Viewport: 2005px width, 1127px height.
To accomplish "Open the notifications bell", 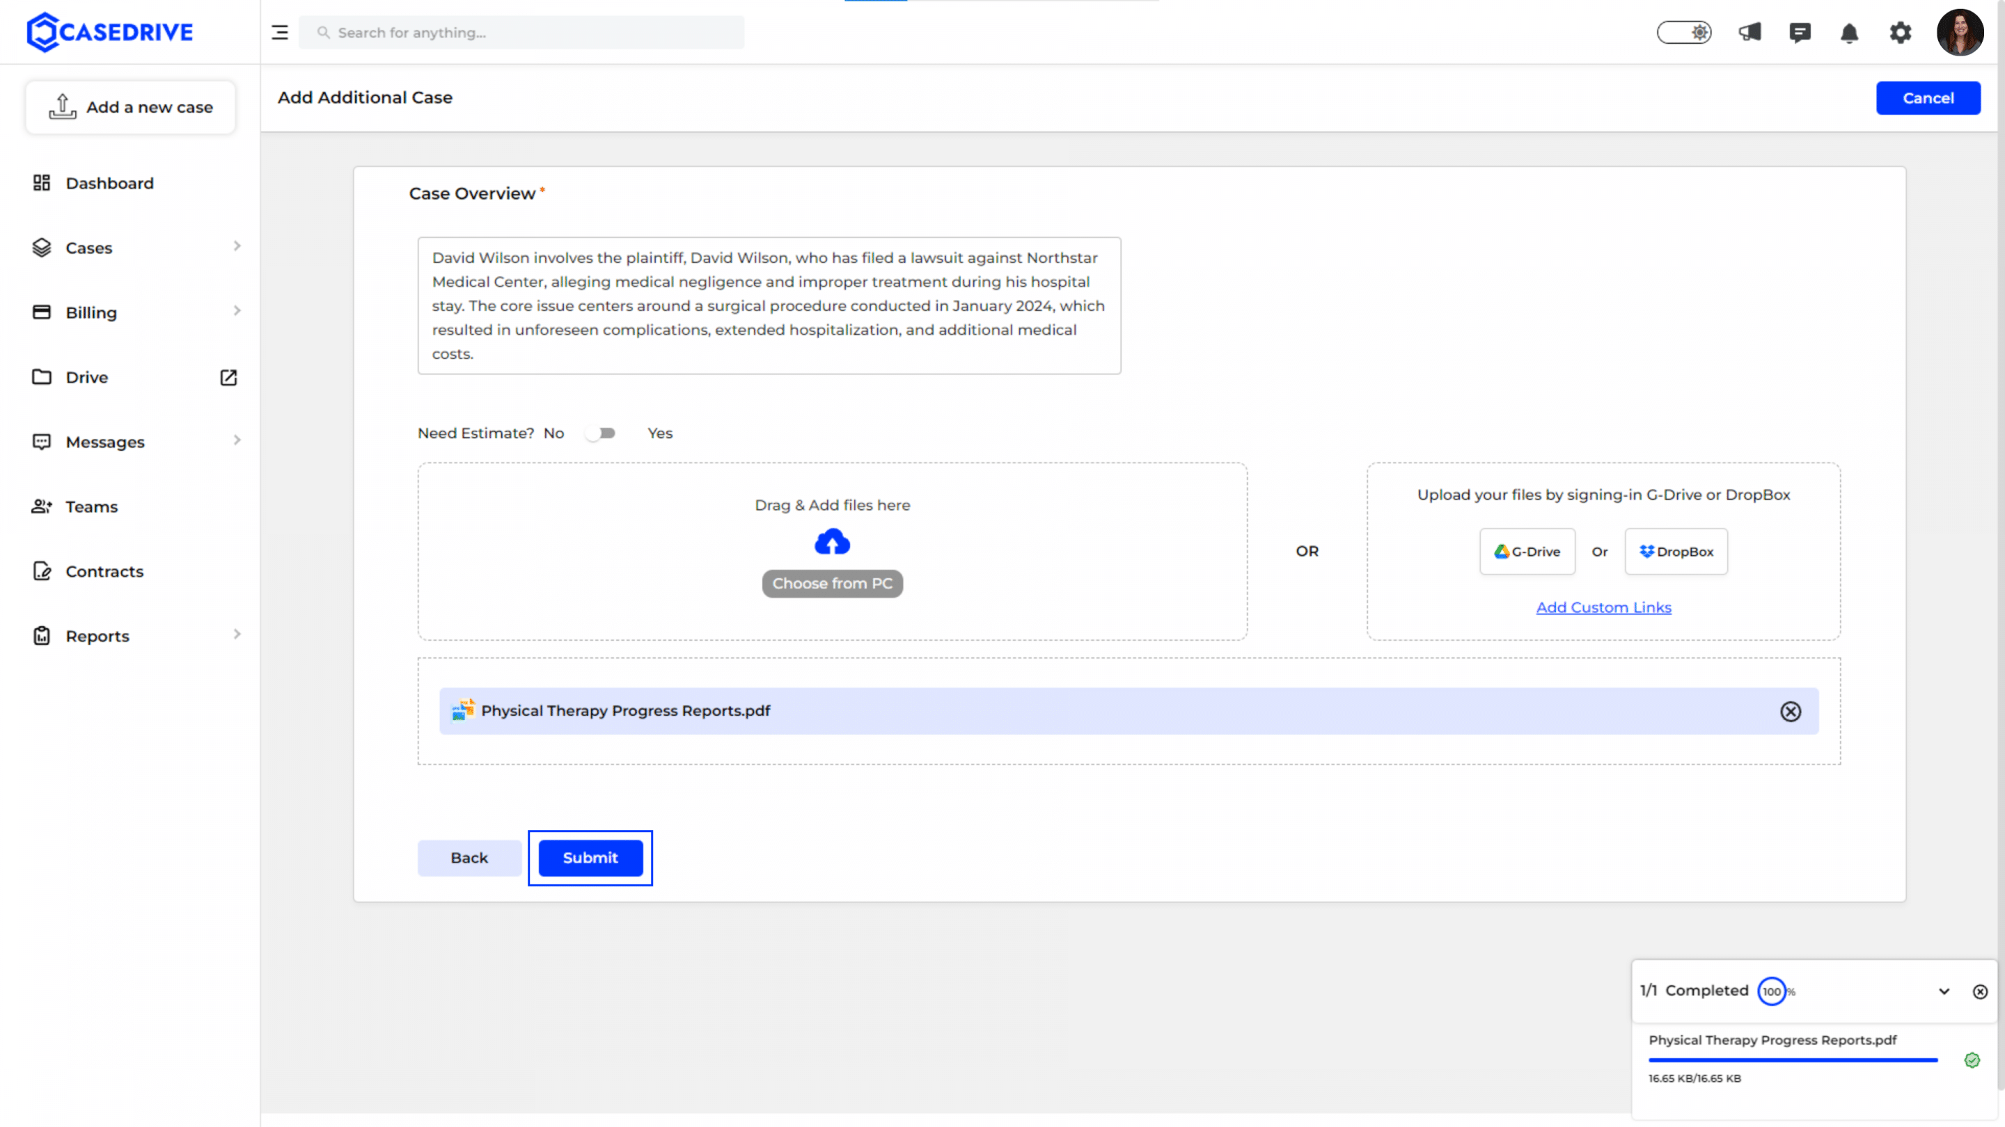I will [1849, 33].
